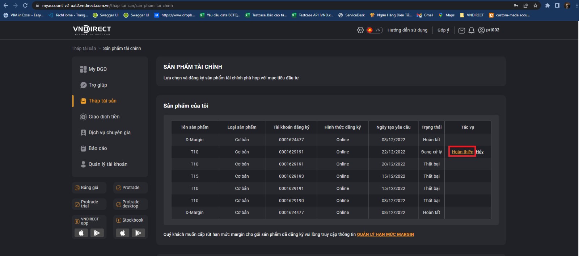Open the browser extensions puzzle icon
This screenshot has height=256, width=579.
(x=548, y=5)
